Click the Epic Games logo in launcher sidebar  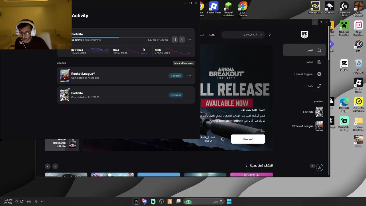[x=304, y=35]
